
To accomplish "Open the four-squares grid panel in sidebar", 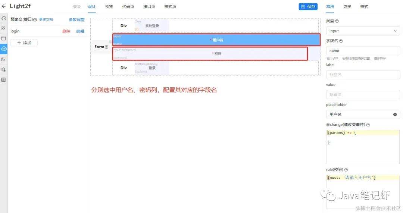I will (4, 28).
